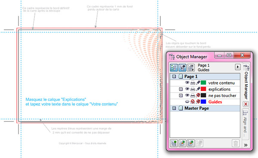Screen dimensions: 258x158
Task: Select the explications layer name
Action: (219, 89)
